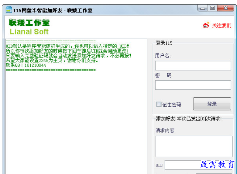237x174 pixels.
Task: Minimize the 115网盘 window
Action: point(203,8)
